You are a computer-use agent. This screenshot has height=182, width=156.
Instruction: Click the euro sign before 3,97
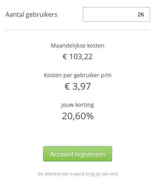click(x=67, y=87)
